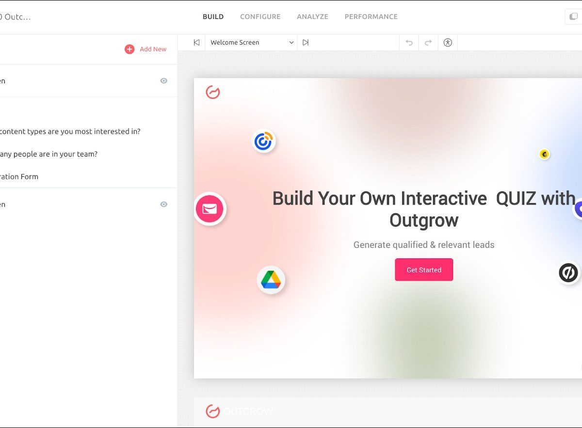The width and height of the screenshot is (582, 428).
Task: Switch to the Performance tab
Action: pos(371,16)
